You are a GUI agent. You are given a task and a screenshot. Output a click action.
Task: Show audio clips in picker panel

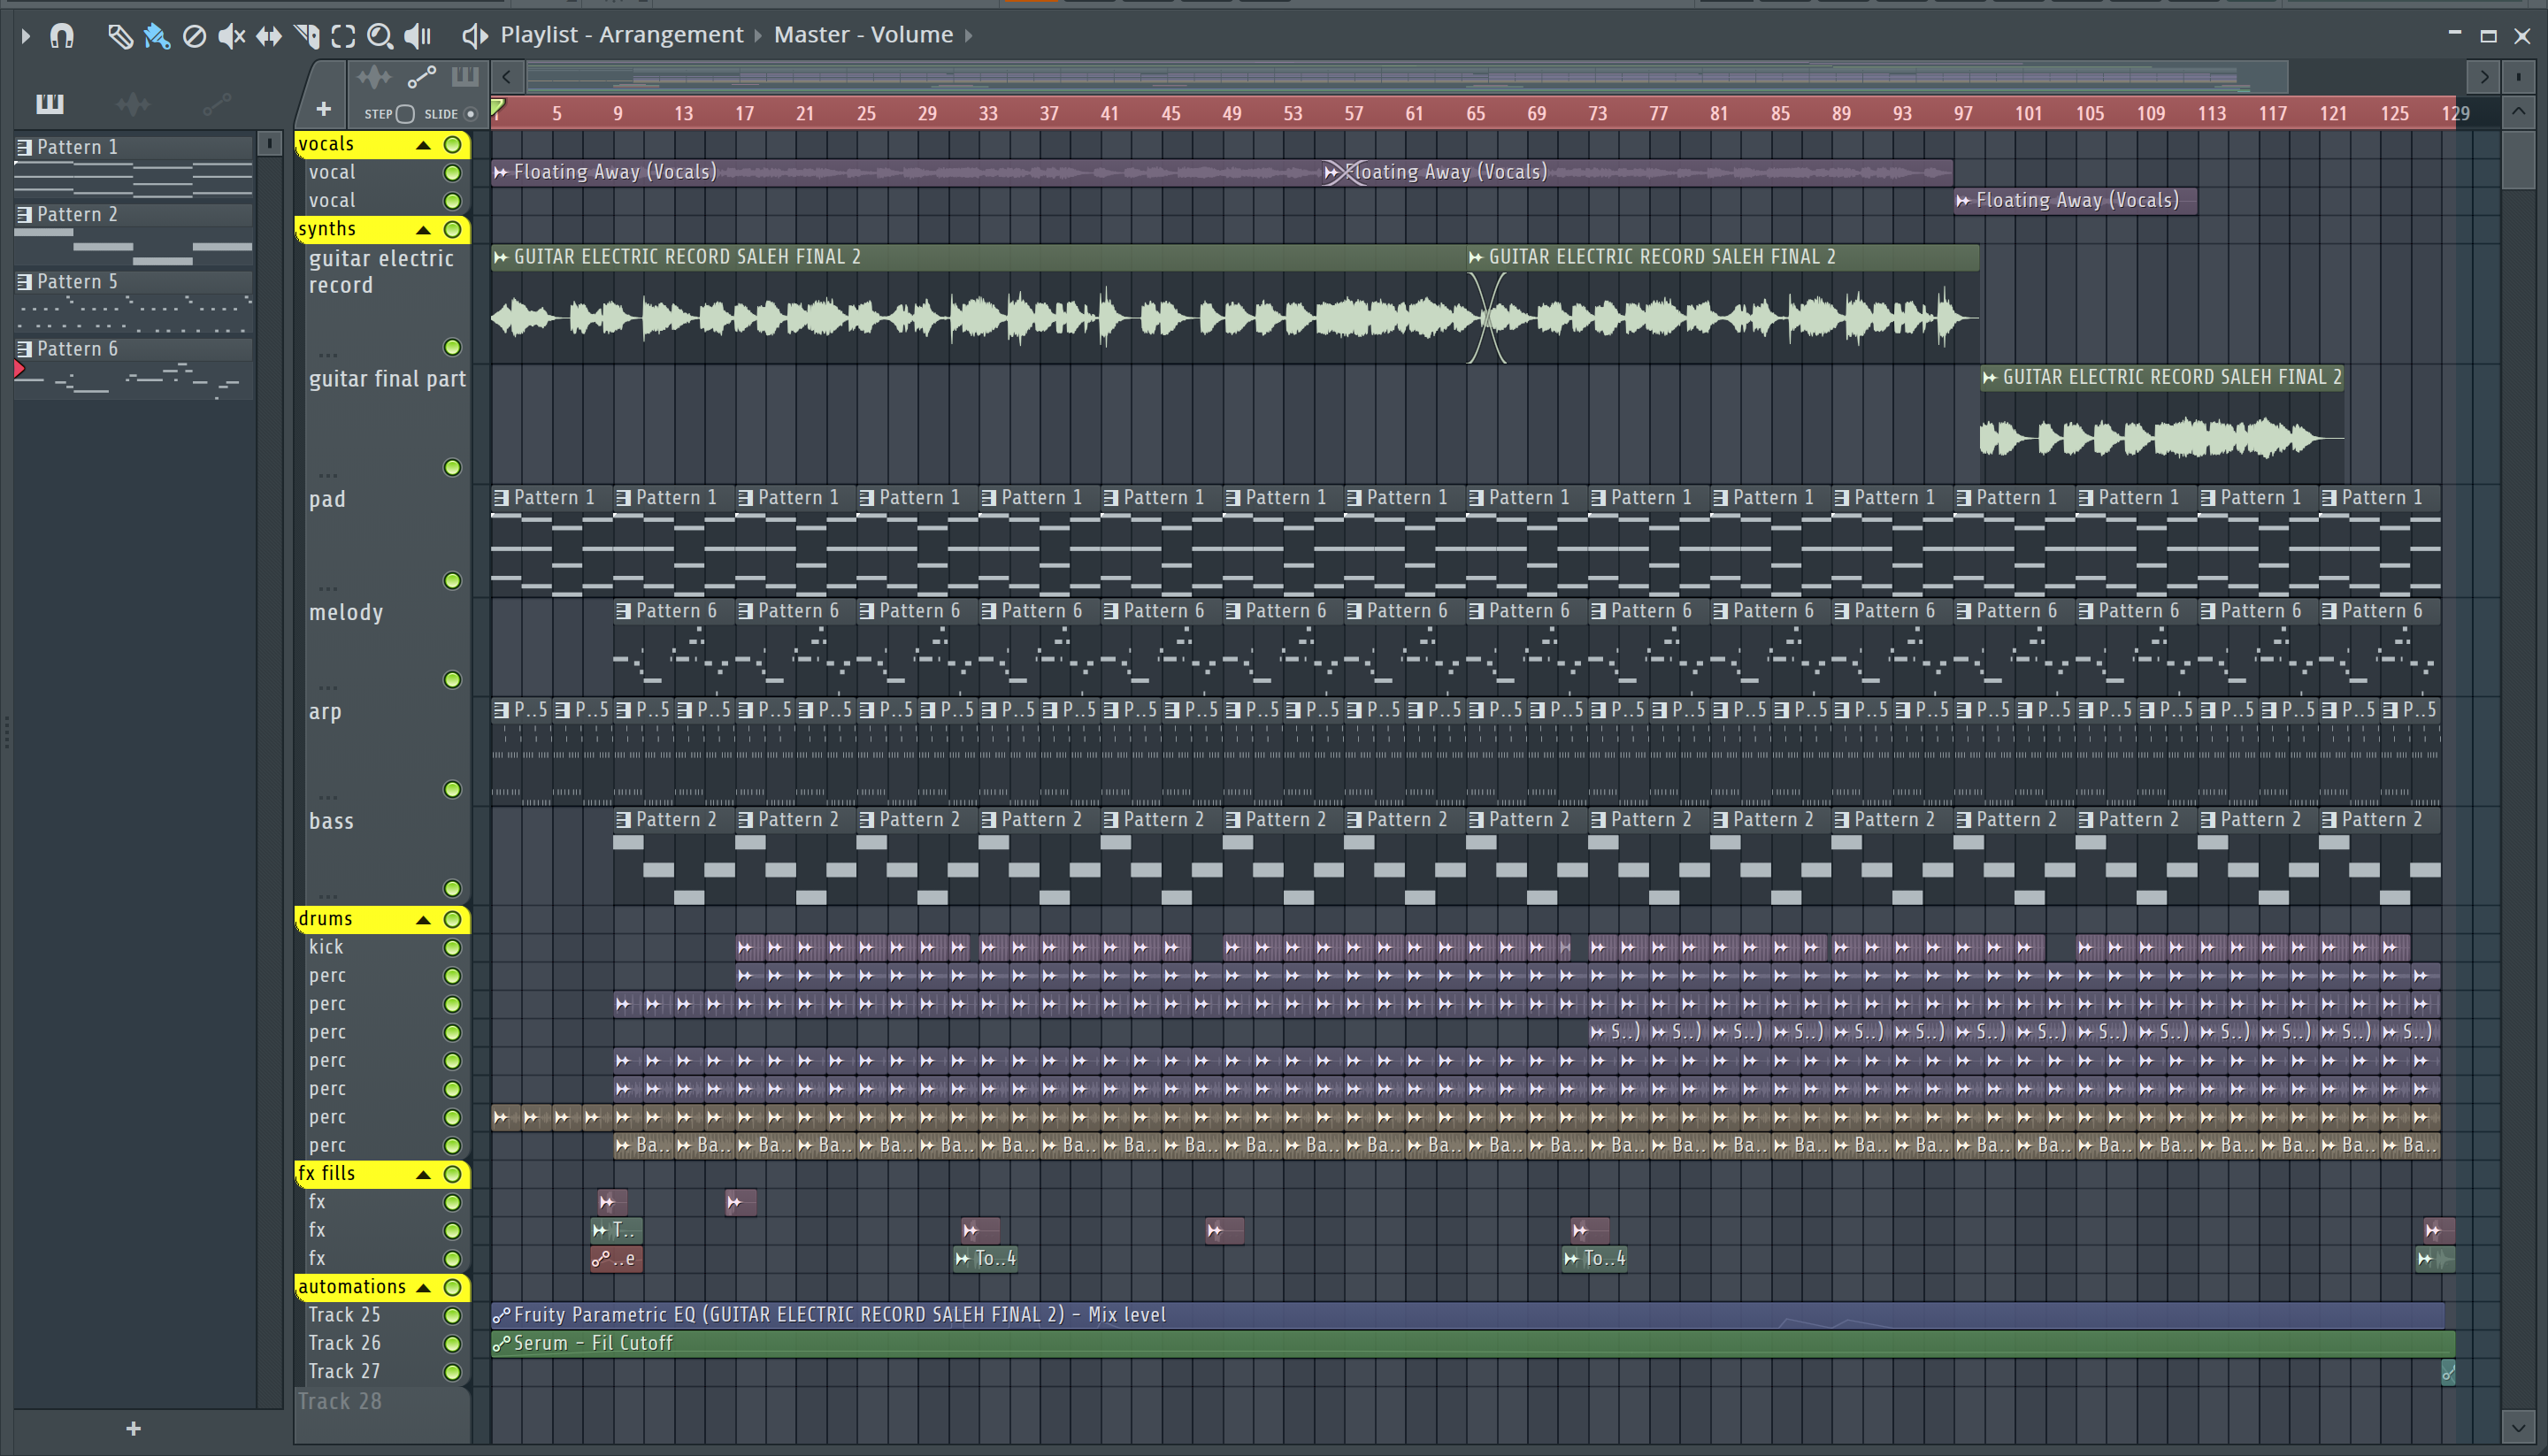click(x=133, y=103)
